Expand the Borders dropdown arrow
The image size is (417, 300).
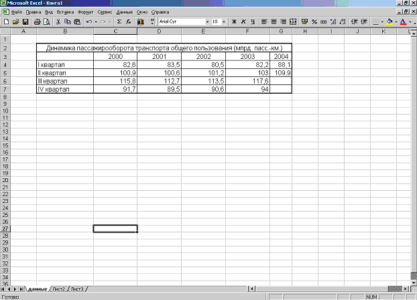pyautogui.click(x=381, y=22)
